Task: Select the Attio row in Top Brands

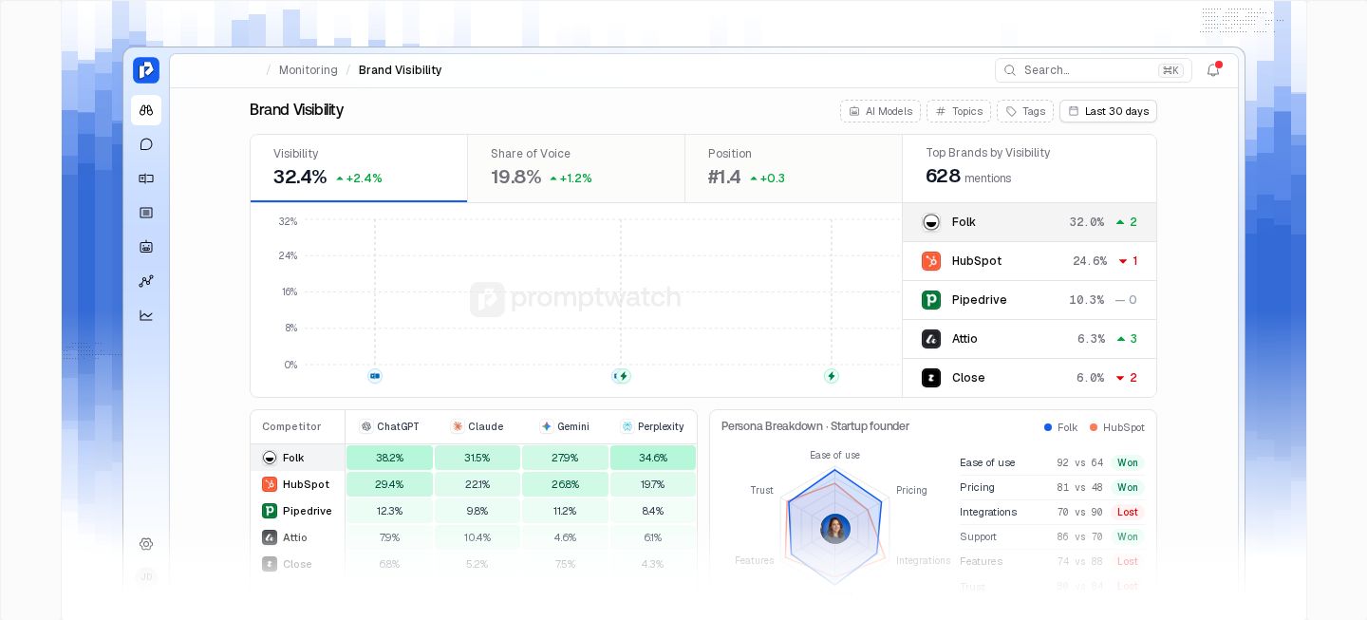Action: (1029, 339)
